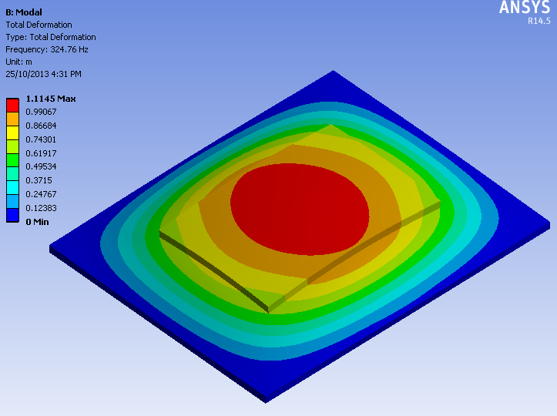Select the cyan legend color band
The width and height of the screenshot is (557, 416).
[13, 187]
